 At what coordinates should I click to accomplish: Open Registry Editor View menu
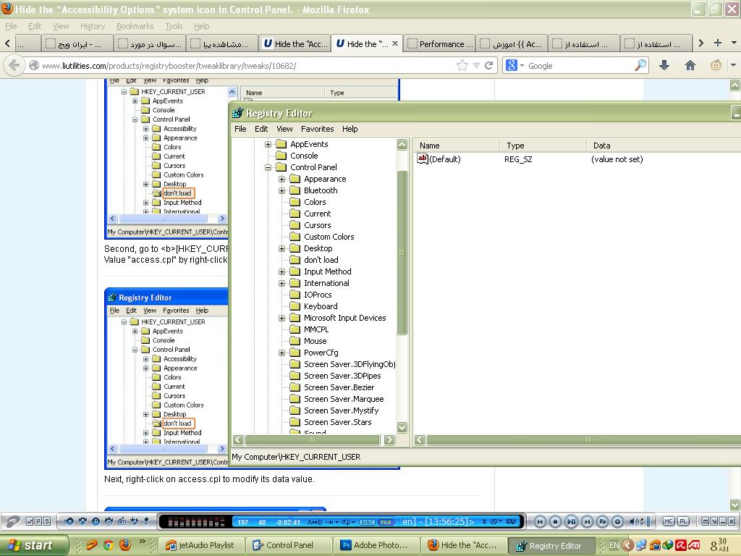(284, 129)
